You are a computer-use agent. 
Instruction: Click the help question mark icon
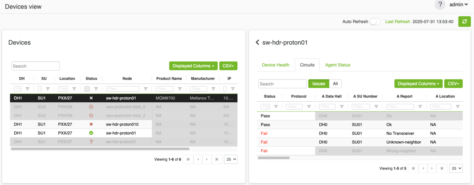pos(440,5)
